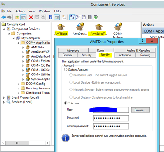The image size is (164, 152).
Task: Delete the selected item with the red X
Action: (31, 17)
